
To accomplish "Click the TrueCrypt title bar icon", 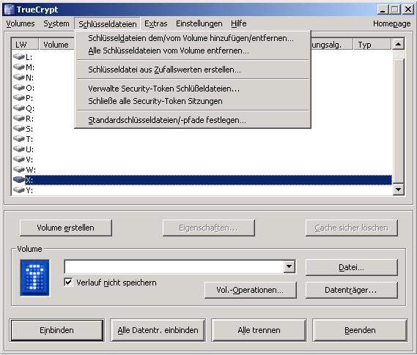I will click(9, 10).
